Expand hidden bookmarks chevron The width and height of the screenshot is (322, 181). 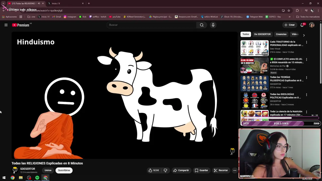pos(290,17)
